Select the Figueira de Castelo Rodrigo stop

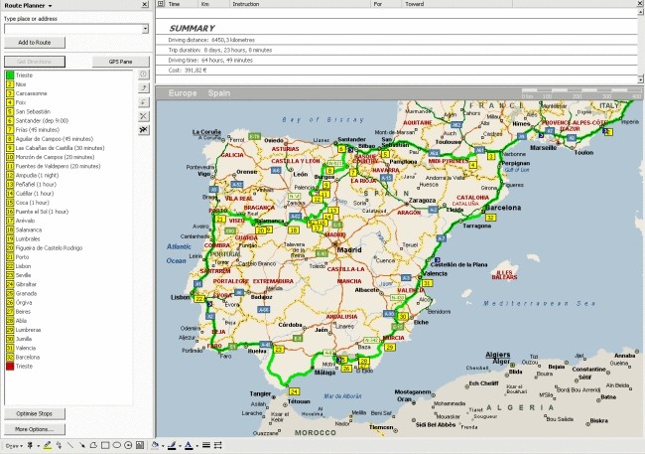coord(49,248)
